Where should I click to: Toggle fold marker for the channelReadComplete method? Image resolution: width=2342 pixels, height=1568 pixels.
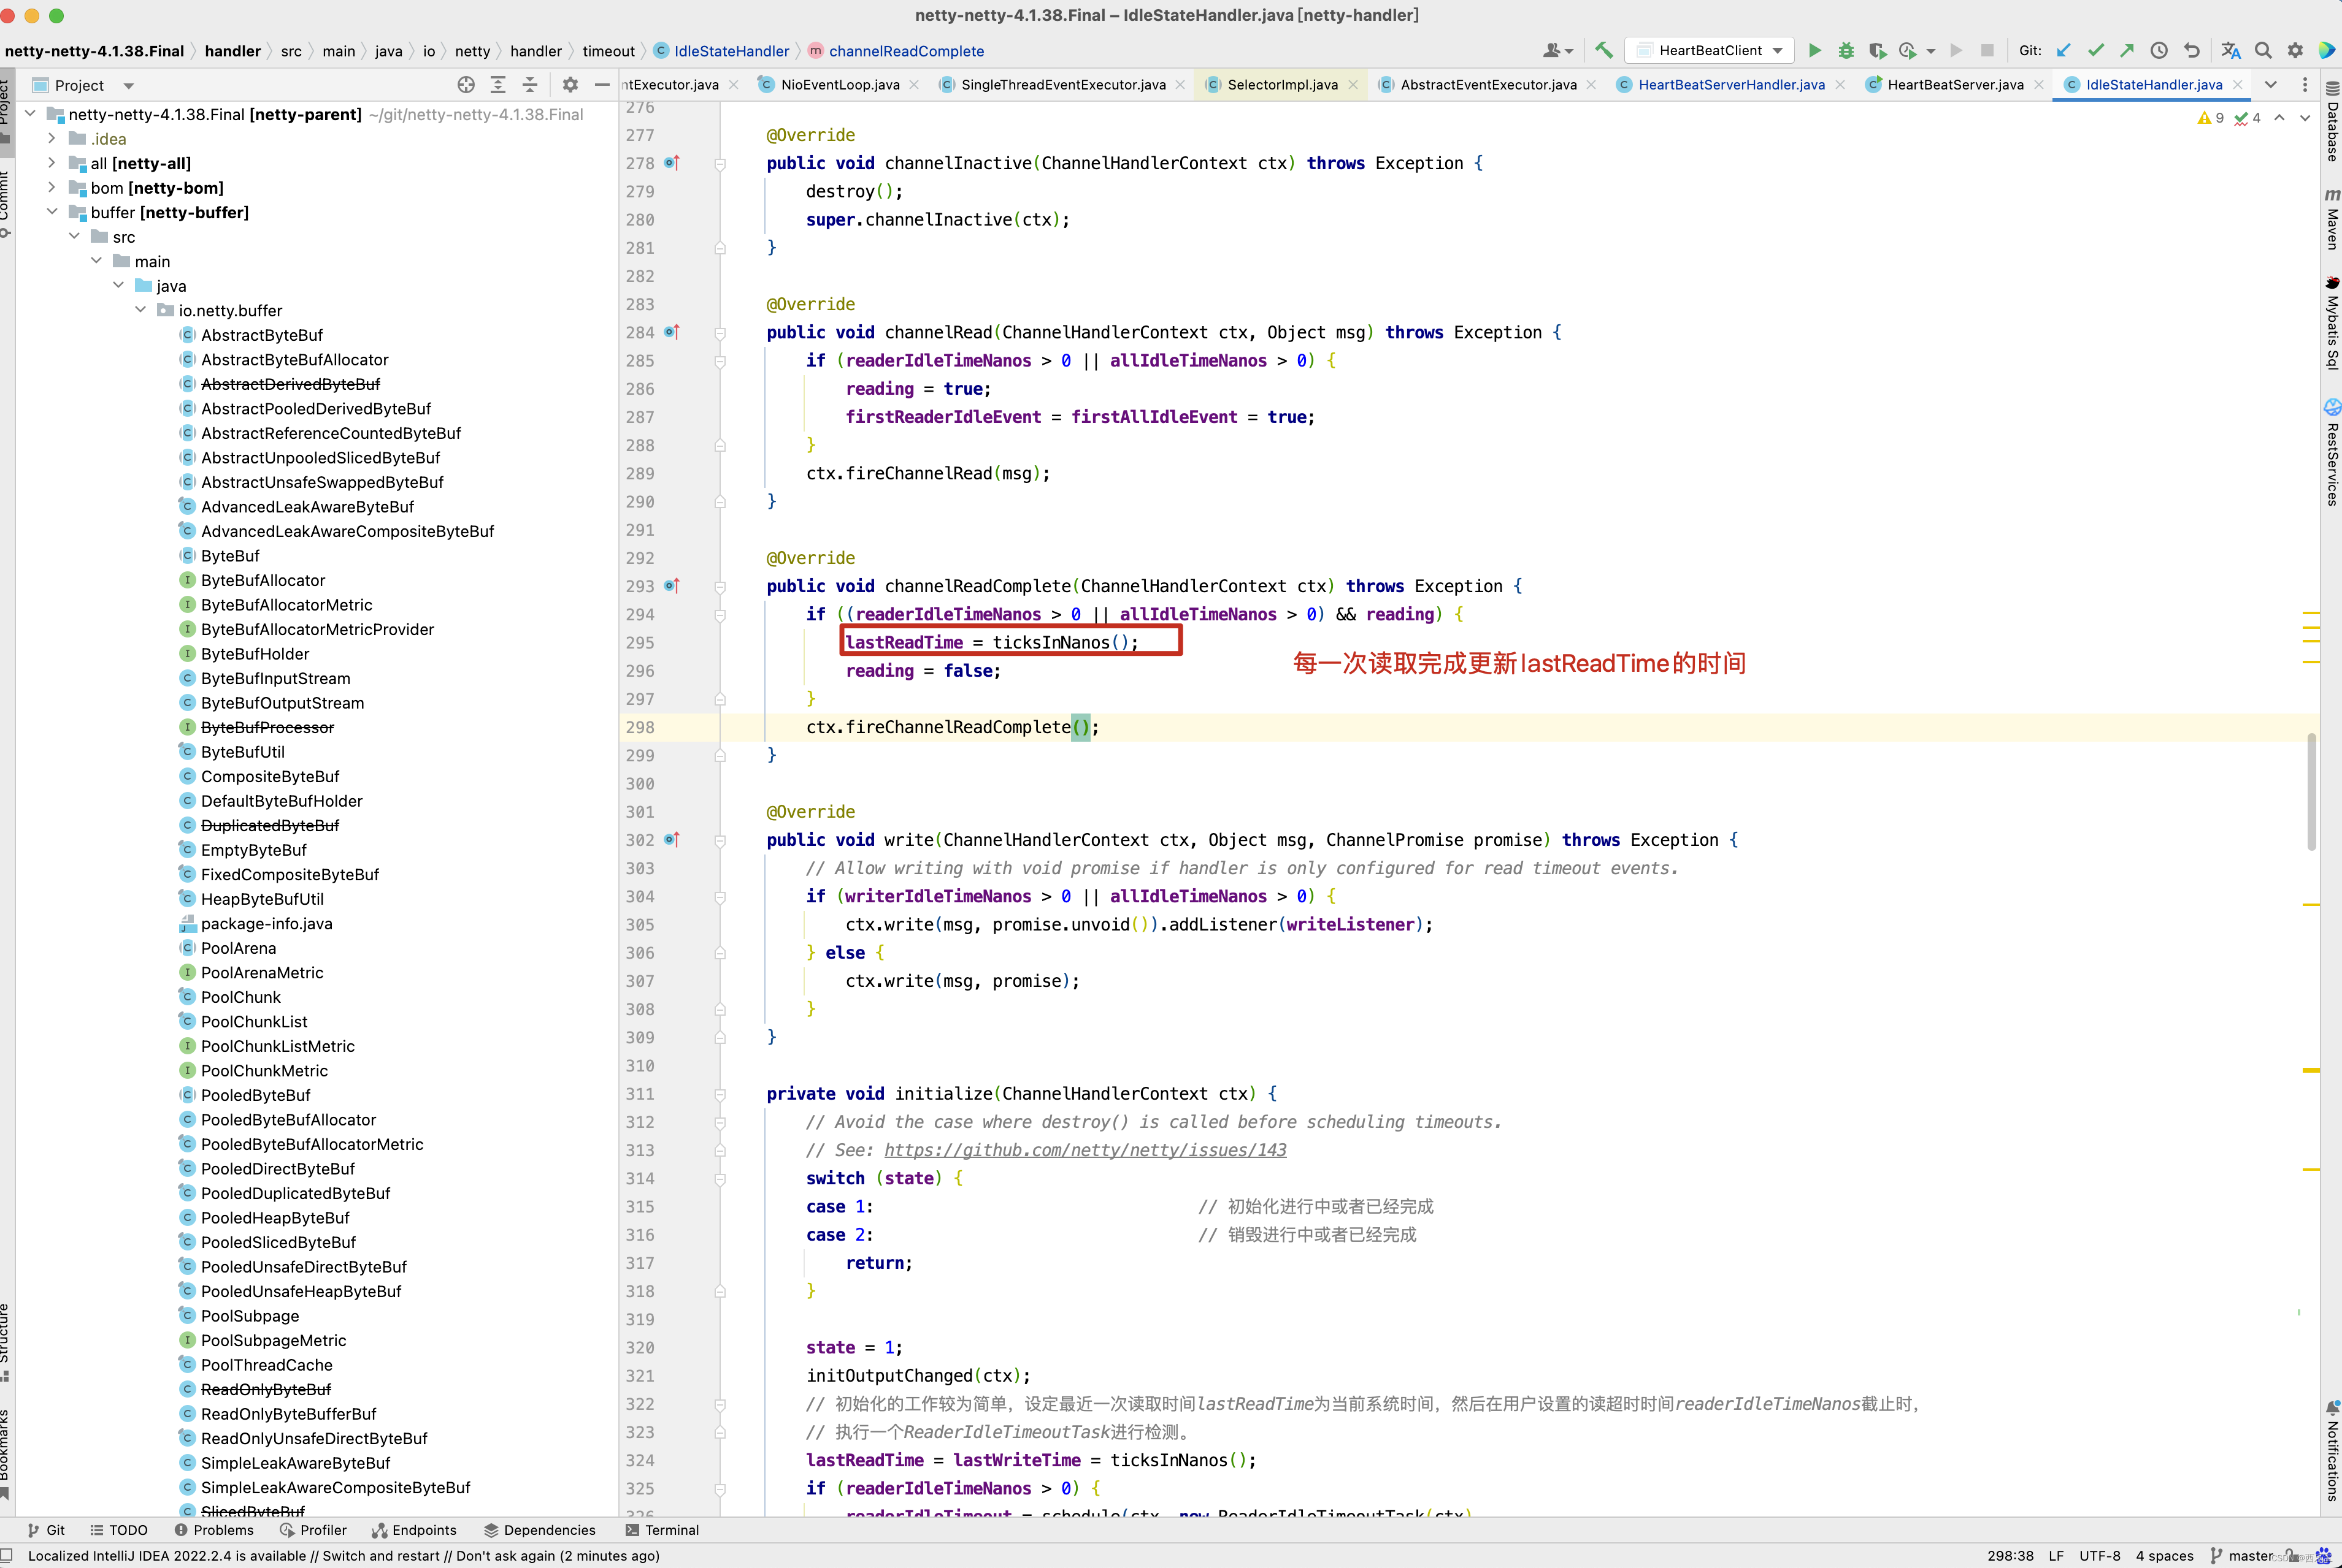tap(720, 587)
